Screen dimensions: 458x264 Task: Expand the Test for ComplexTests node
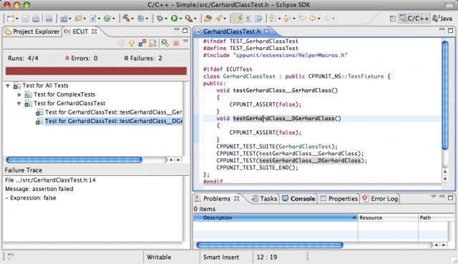tap(19, 94)
